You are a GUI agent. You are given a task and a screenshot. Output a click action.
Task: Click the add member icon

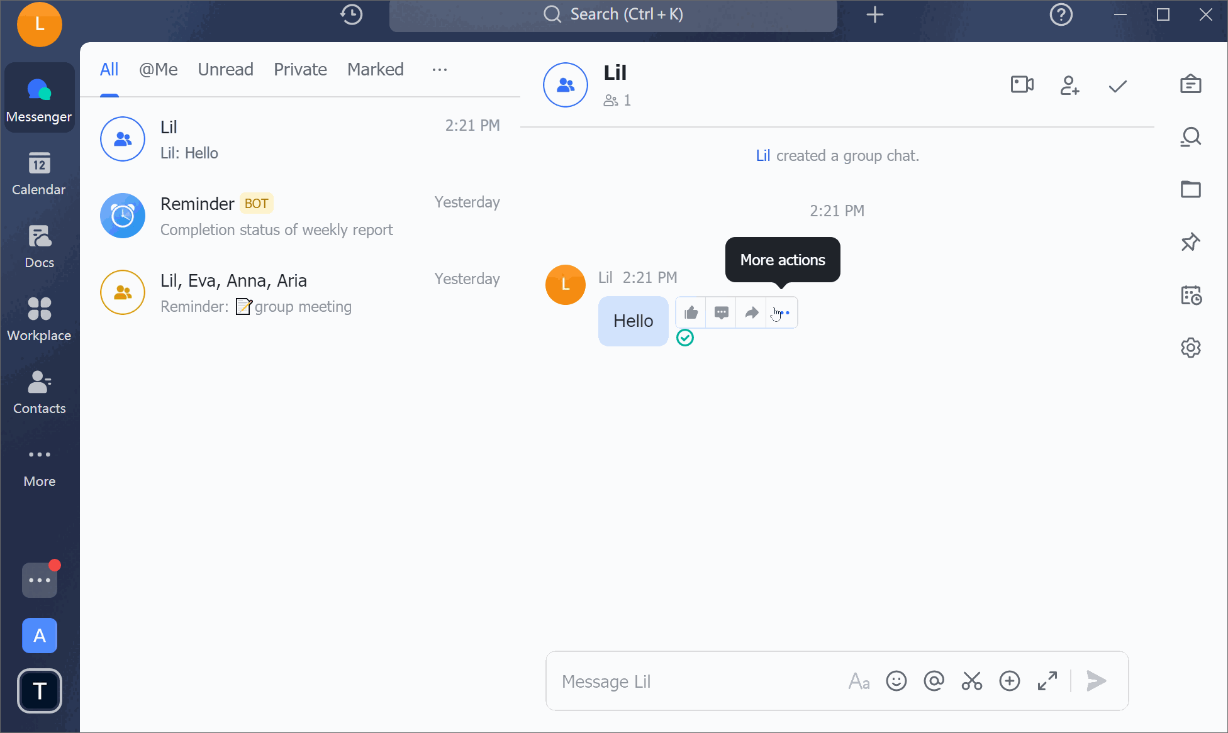click(1069, 84)
